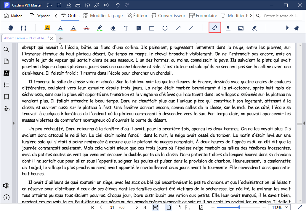Add a new tab with plus
306x211 pixels.
coord(61,38)
